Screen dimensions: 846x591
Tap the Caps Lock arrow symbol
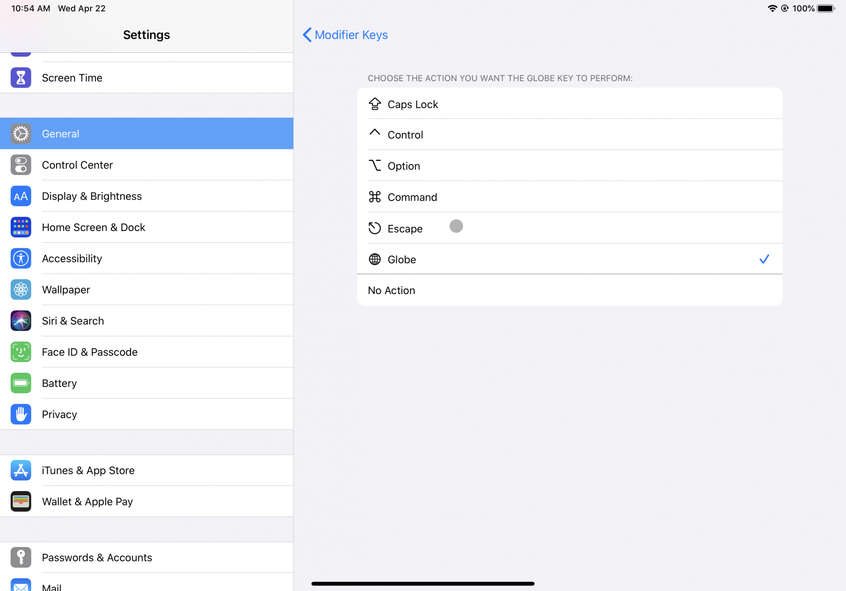pyautogui.click(x=375, y=104)
